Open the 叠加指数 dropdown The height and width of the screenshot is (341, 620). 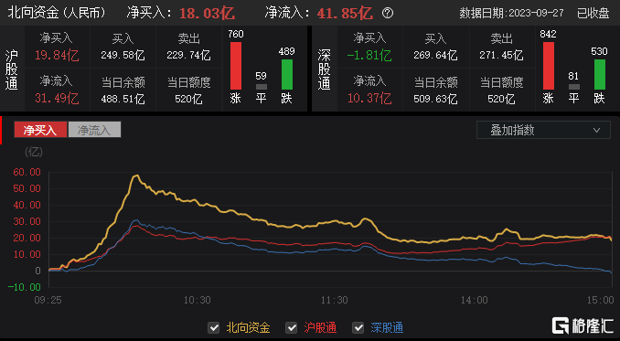(543, 130)
